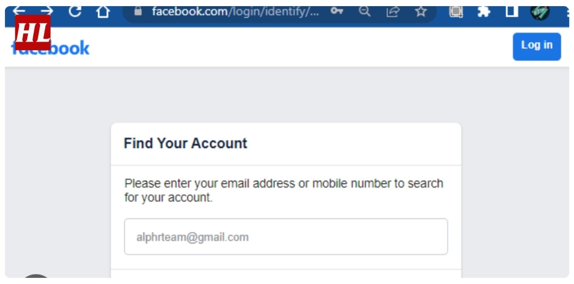Image resolution: width=574 pixels, height=284 pixels.
Task: Click the Find Your Account heading
Action: [185, 143]
